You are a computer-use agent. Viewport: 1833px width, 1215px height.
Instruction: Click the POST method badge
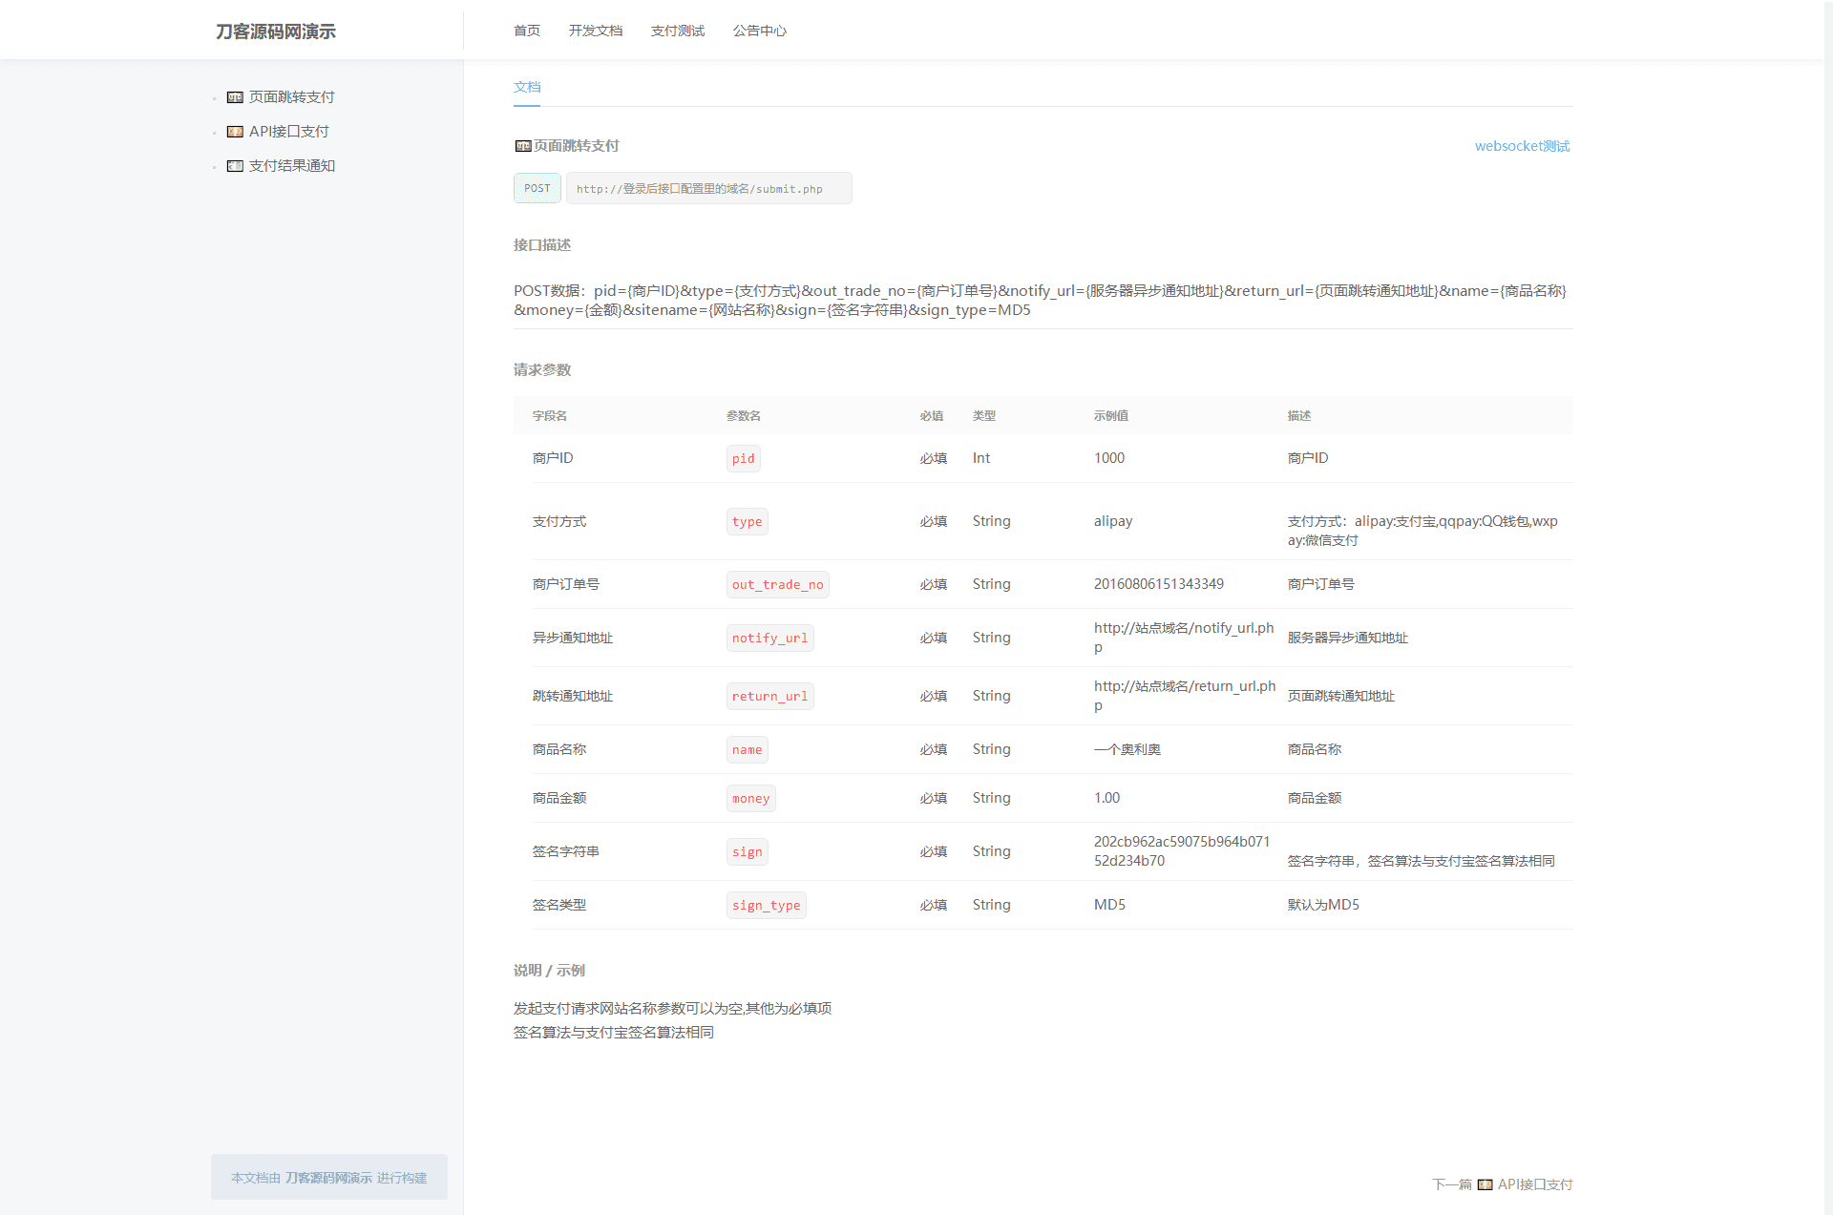pyautogui.click(x=537, y=188)
